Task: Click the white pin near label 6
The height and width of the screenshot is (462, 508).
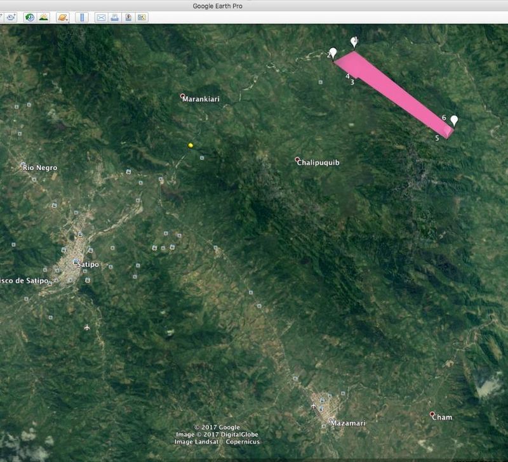Action: [454, 121]
